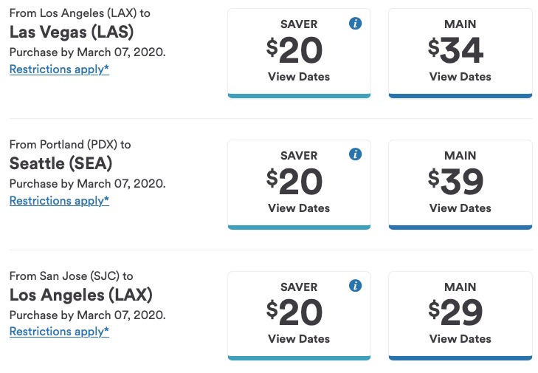This screenshot has height=373, width=538.
Task: Click the $39 Main price to Seattle
Action: tap(456, 182)
